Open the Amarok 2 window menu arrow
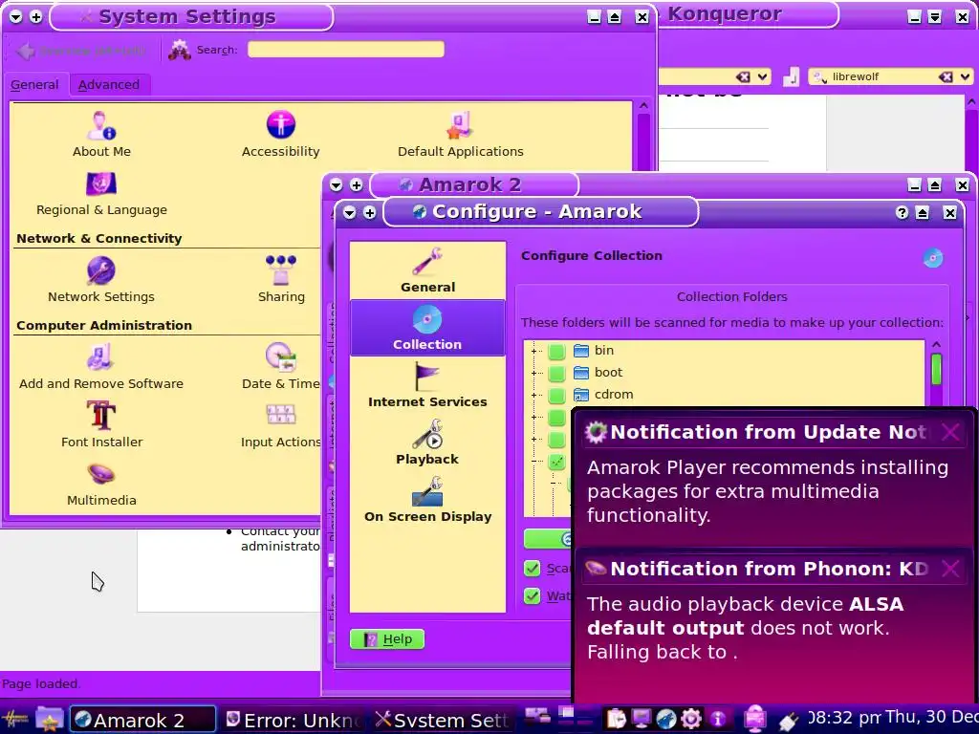Viewport: 979px width, 734px height. (x=337, y=184)
